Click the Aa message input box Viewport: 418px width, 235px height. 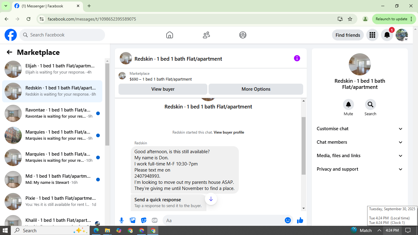[228, 220]
